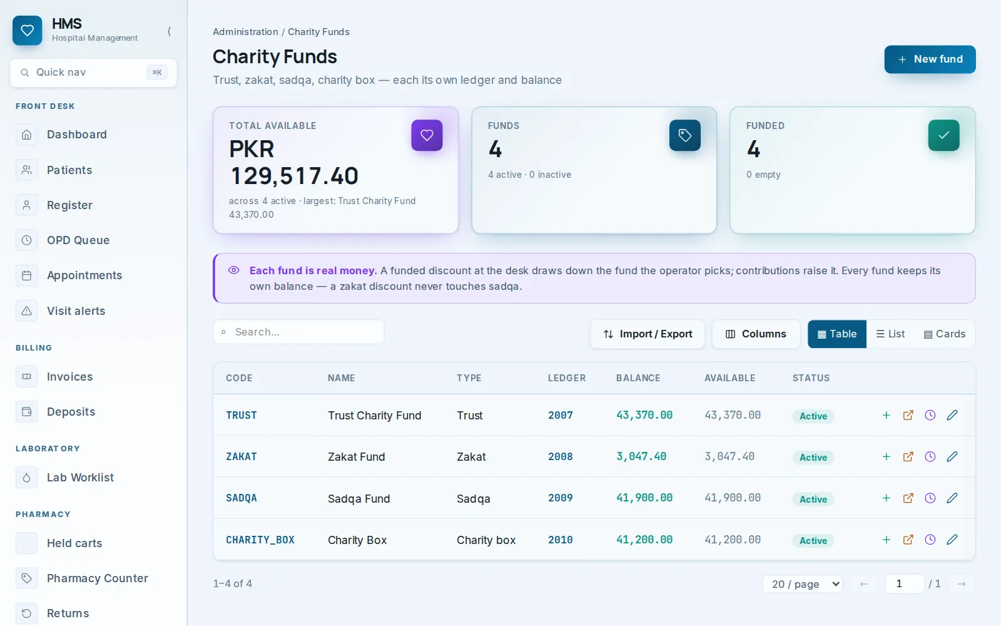Collapse the sidebar with the chevron
The image size is (1001, 626).
click(x=169, y=31)
